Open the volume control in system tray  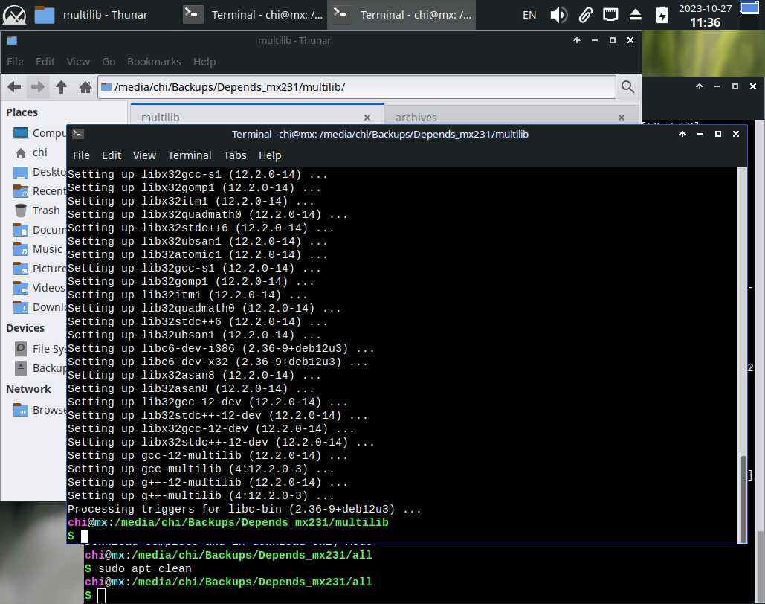[x=558, y=14]
